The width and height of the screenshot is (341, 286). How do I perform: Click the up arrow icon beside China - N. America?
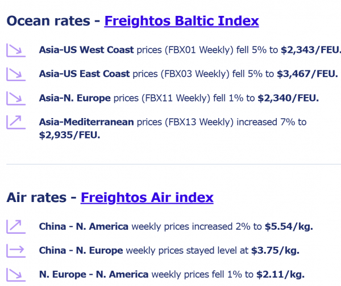pos(15,226)
